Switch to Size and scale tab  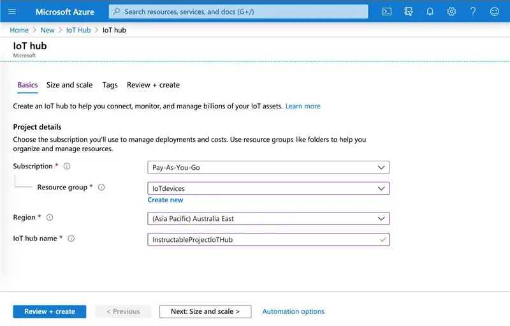(x=69, y=85)
